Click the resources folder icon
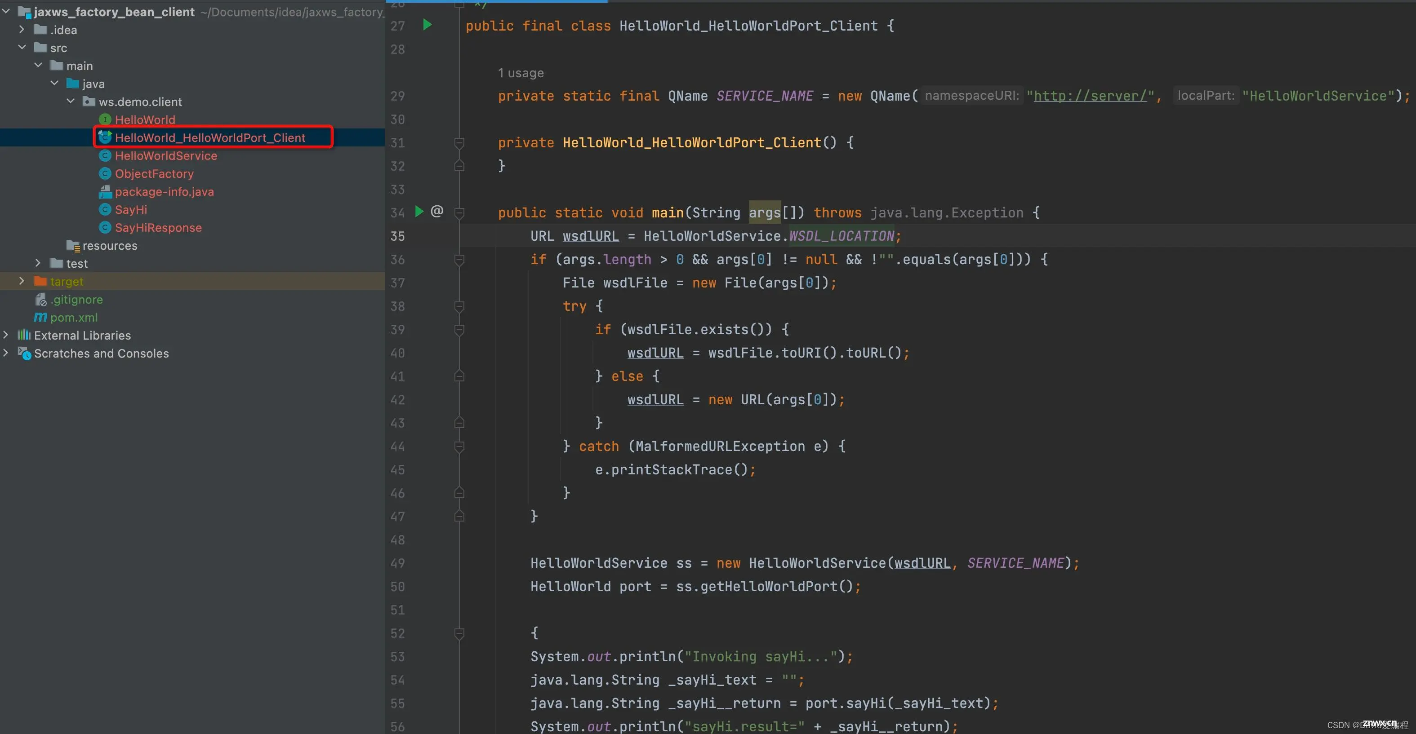 (73, 245)
